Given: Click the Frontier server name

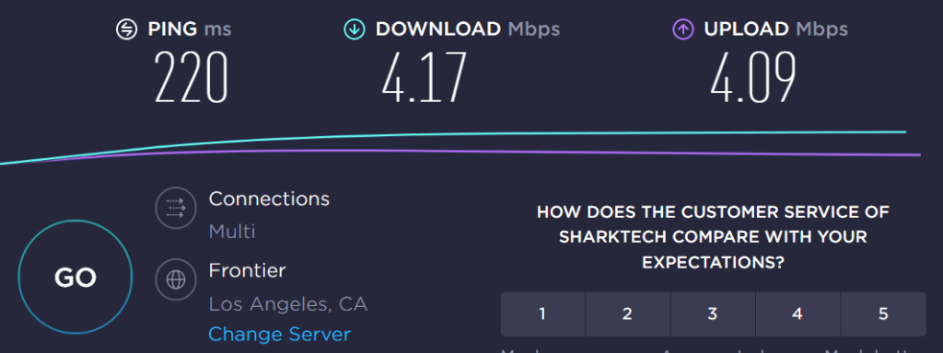Looking at the screenshot, I should [247, 271].
